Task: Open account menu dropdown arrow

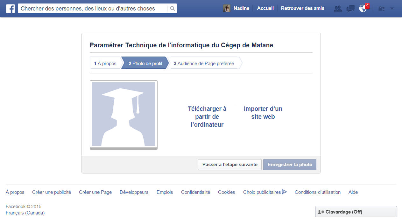Action: coord(392,9)
